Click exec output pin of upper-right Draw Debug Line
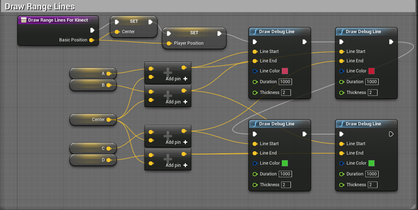The height and width of the screenshot is (210, 418). click(x=391, y=42)
